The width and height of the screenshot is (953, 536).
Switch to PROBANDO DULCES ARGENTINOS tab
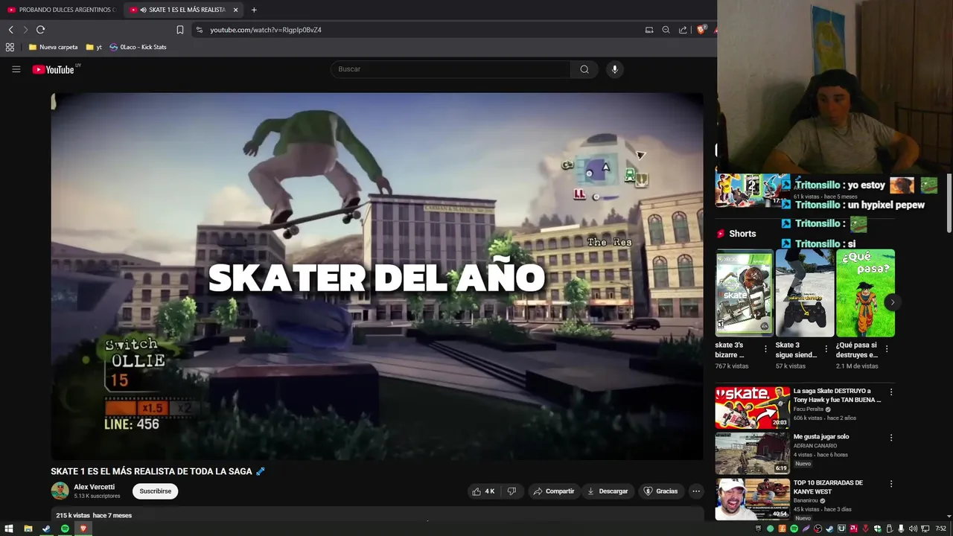62,10
